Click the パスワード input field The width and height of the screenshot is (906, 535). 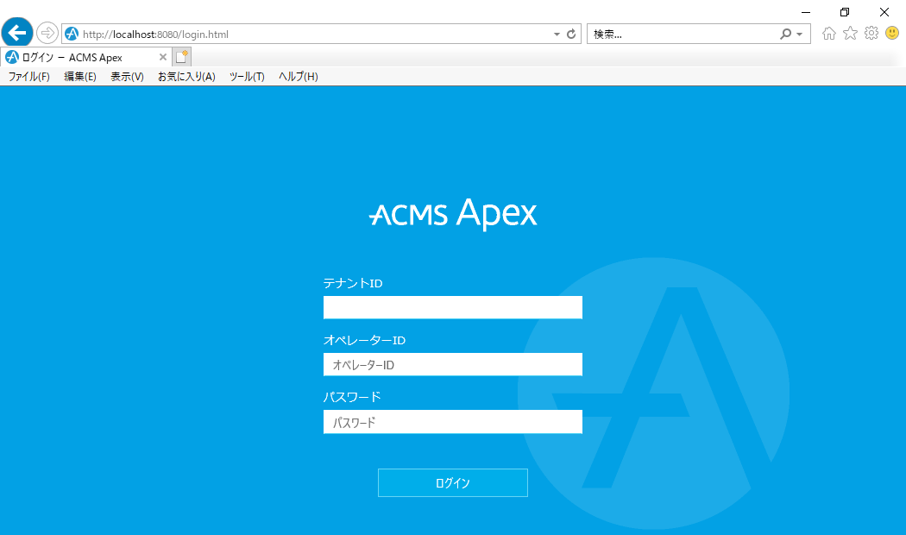pyautogui.click(x=452, y=422)
